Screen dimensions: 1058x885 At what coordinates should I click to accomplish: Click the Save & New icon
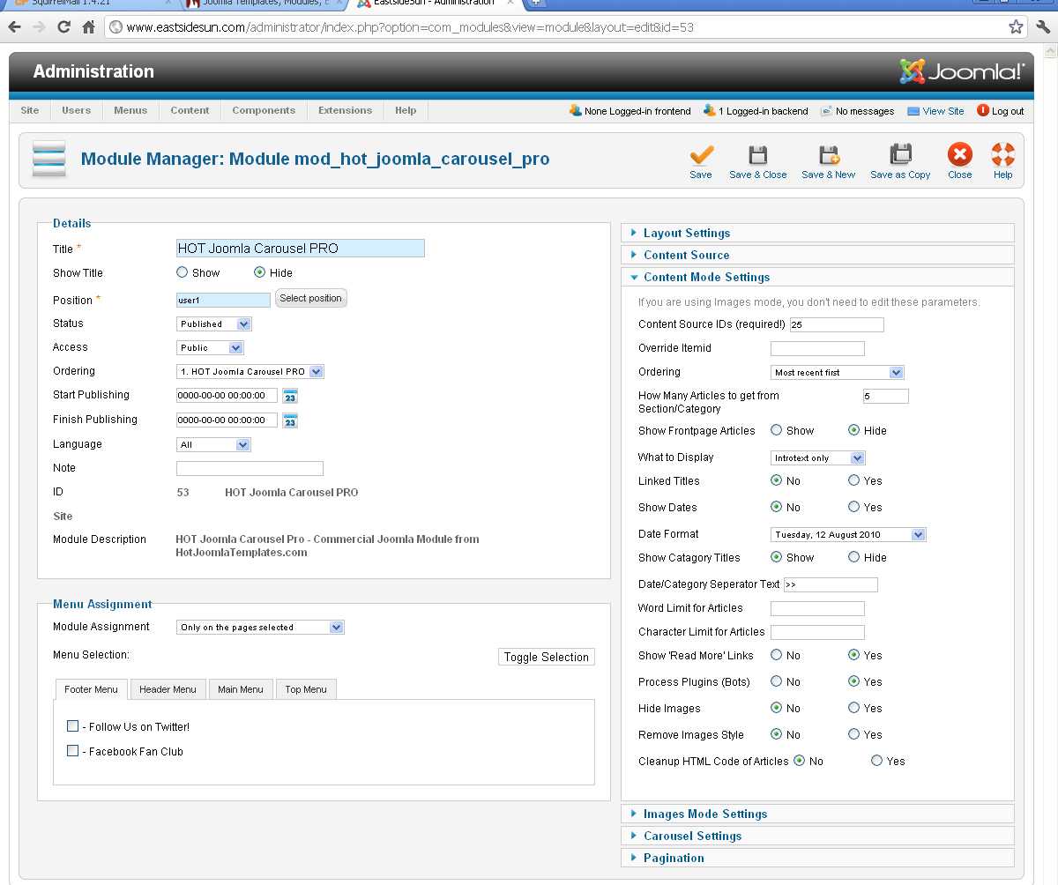[828, 155]
